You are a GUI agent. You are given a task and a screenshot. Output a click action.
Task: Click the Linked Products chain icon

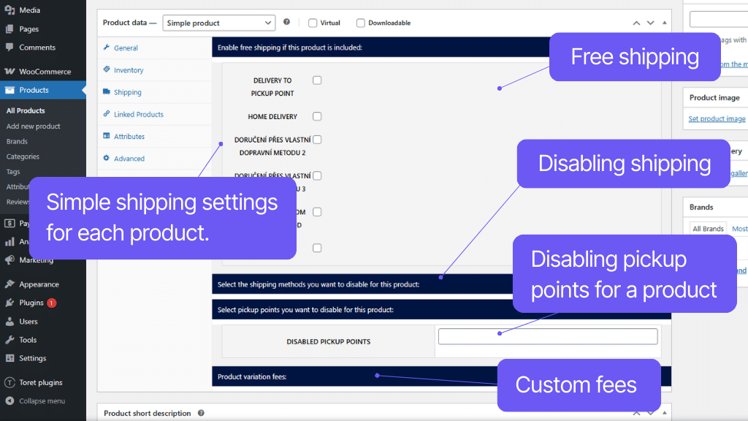click(x=107, y=113)
